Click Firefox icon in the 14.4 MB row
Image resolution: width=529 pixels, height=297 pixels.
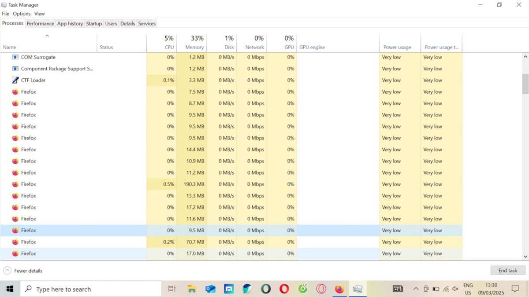point(15,150)
